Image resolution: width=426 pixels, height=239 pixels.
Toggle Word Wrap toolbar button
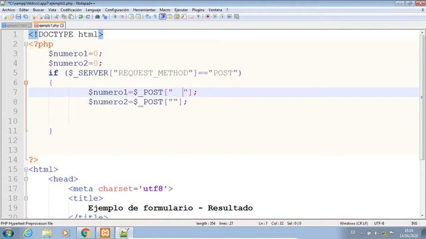tap(148, 17)
